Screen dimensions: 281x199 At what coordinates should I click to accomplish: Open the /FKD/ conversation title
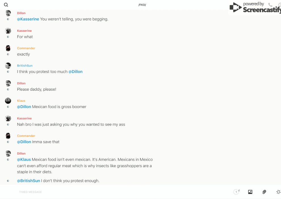point(142,5)
